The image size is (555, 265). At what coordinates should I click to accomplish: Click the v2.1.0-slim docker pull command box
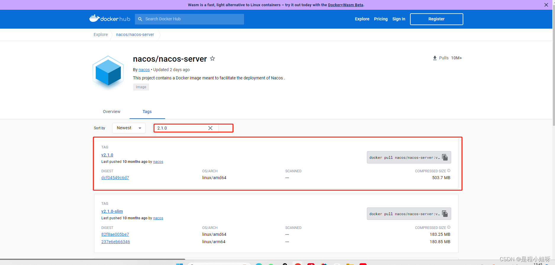coord(409,214)
